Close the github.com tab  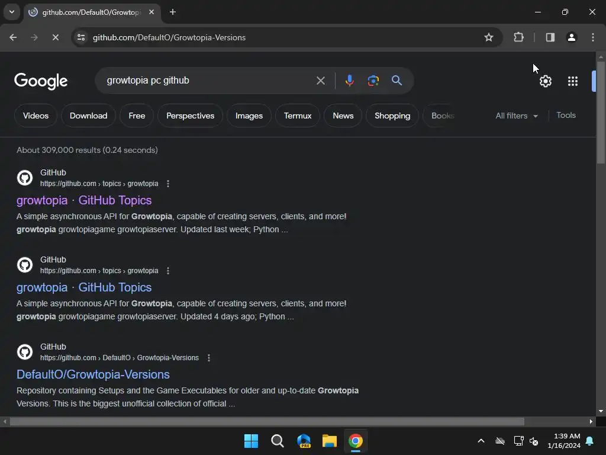click(151, 12)
